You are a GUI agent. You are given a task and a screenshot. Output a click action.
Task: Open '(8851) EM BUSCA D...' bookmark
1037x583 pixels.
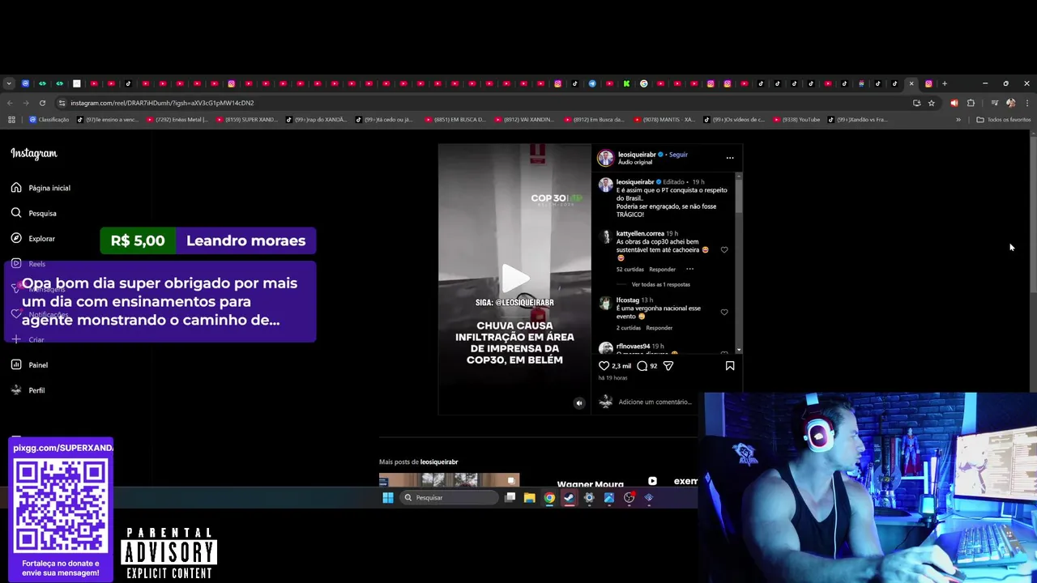(455, 120)
